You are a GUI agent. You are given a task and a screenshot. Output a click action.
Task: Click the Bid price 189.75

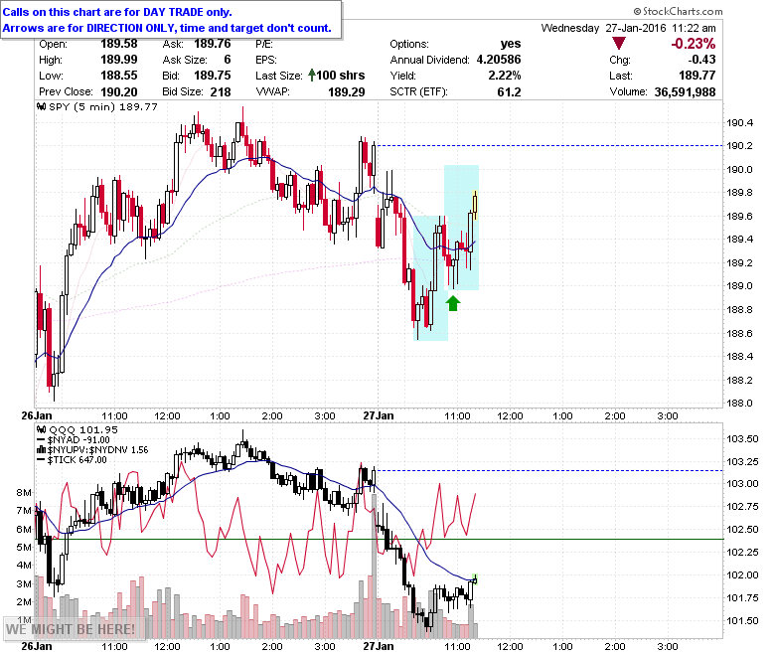tap(213, 76)
